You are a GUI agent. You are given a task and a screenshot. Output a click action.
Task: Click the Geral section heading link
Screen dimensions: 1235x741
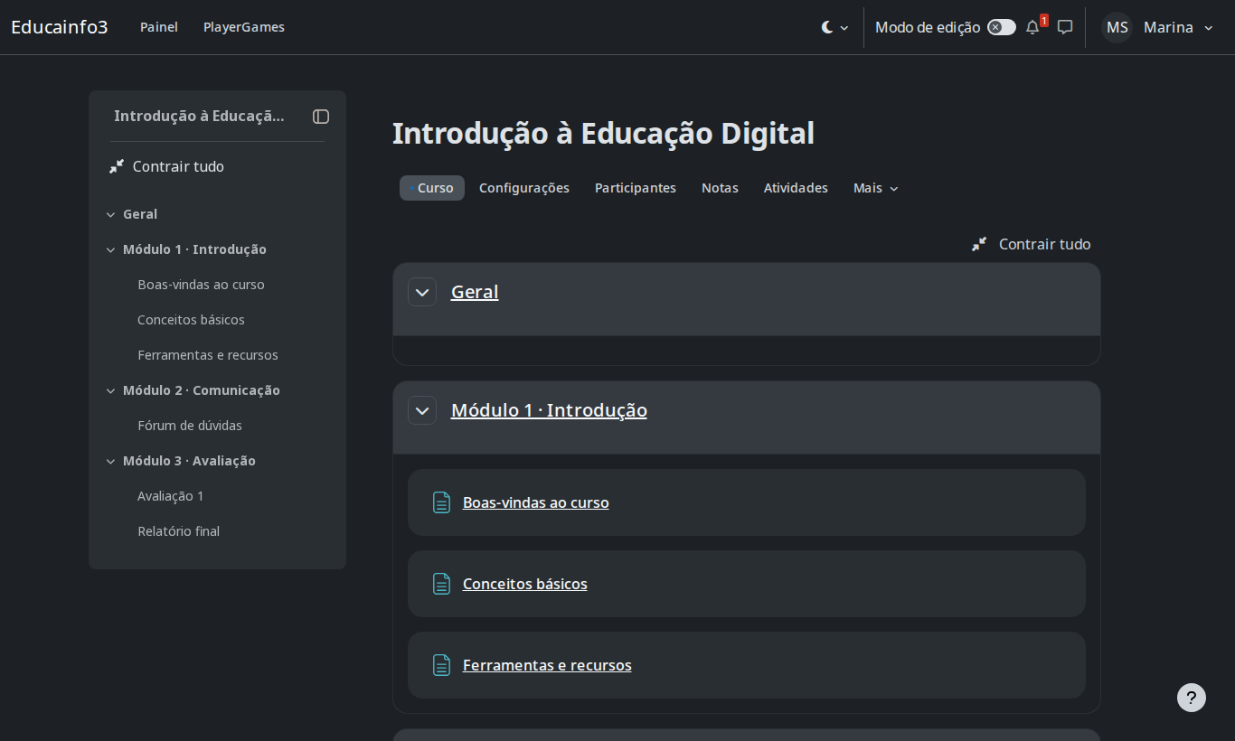(475, 292)
